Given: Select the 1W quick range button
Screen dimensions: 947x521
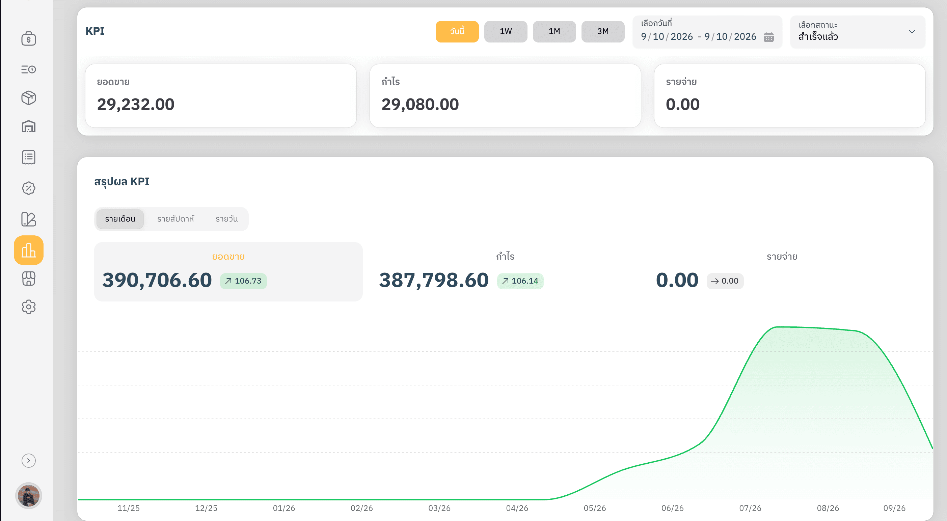Looking at the screenshot, I should tap(506, 32).
